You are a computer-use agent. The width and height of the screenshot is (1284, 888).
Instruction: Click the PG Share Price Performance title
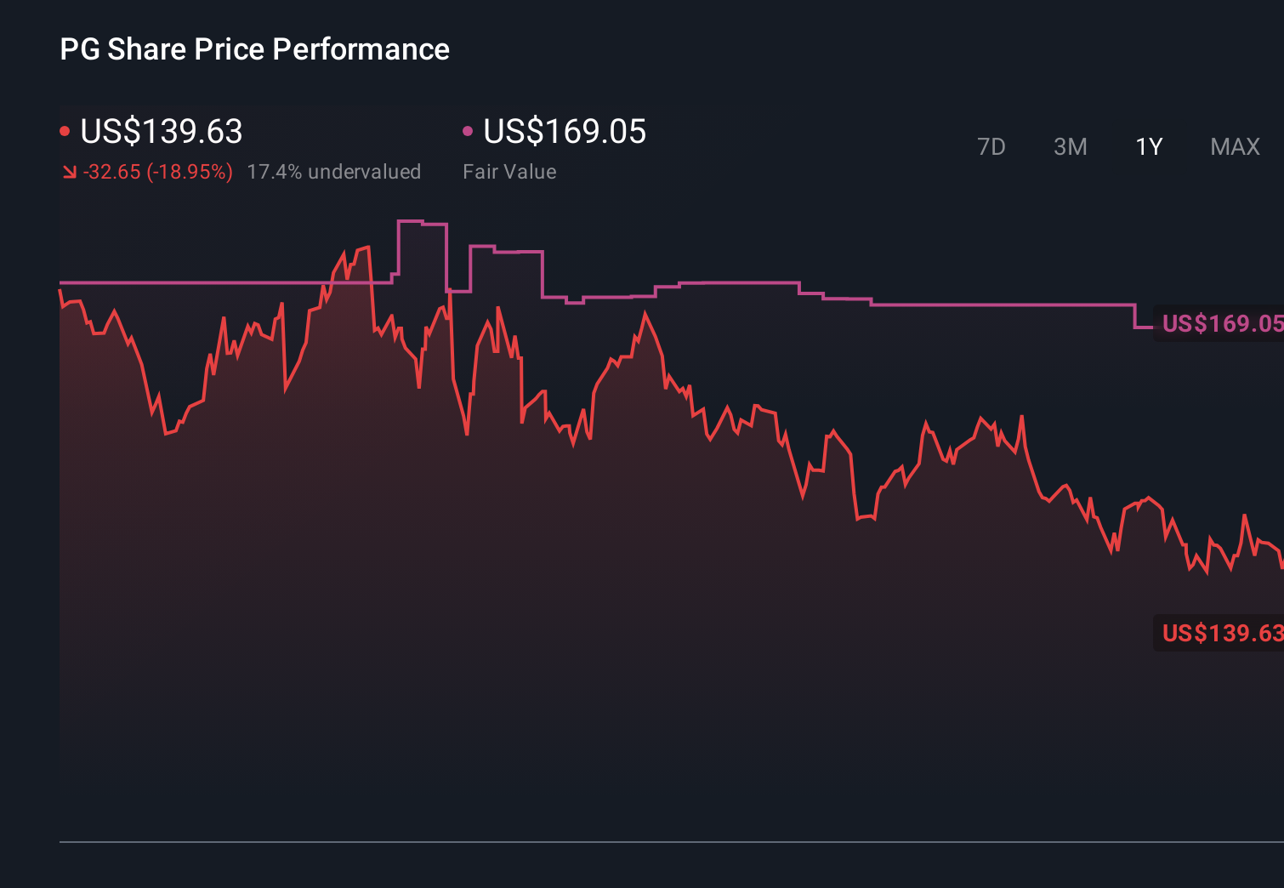[254, 48]
